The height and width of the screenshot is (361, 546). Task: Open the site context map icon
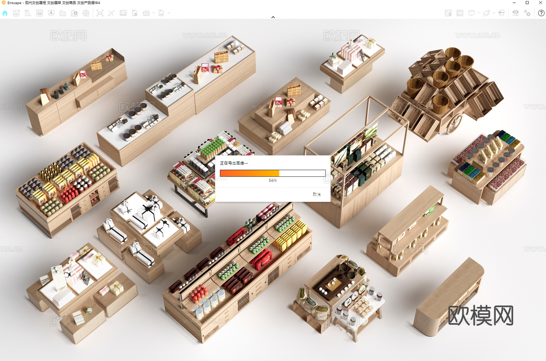(51, 13)
